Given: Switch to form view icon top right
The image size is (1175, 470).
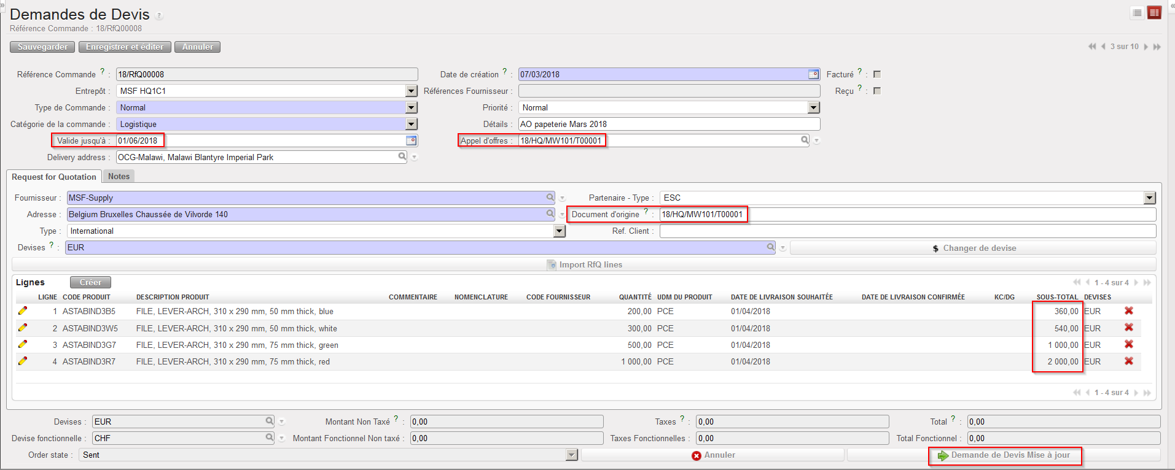Looking at the screenshot, I should point(1154,13).
